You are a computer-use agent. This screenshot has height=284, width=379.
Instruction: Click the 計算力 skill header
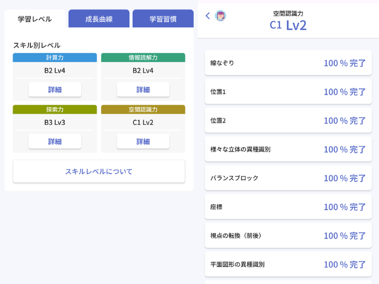coord(54,57)
